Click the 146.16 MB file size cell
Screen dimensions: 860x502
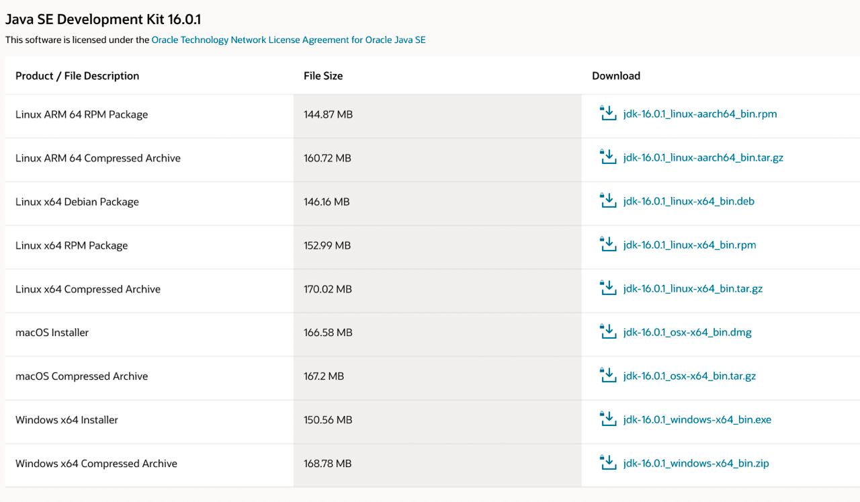(x=437, y=202)
